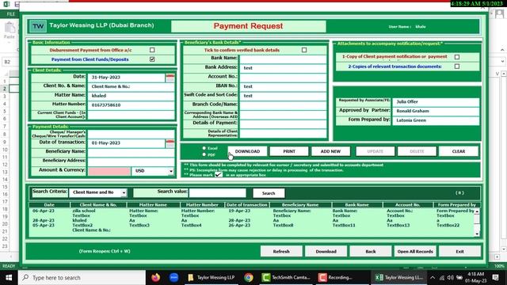Click the Search button
Image resolution: width=507 pixels, height=285 pixels.
click(269, 193)
